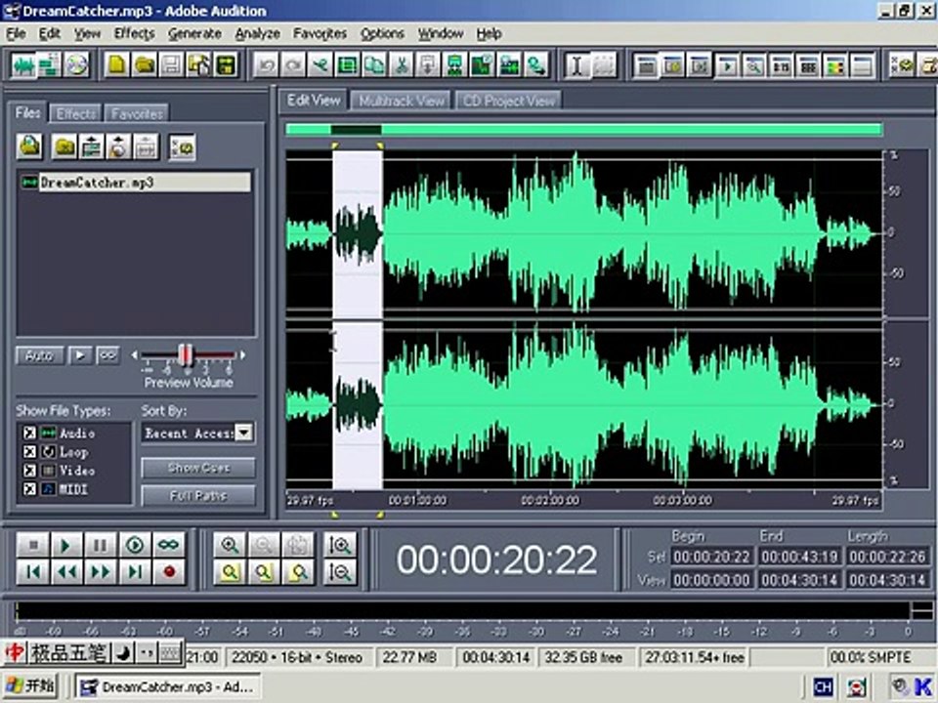
Task: Click the yellow Zoom to Selection icon
Action: point(230,572)
